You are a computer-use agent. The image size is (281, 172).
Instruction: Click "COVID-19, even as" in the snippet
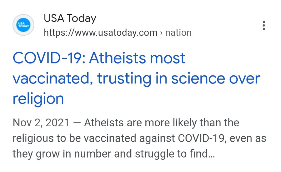pos(222,138)
